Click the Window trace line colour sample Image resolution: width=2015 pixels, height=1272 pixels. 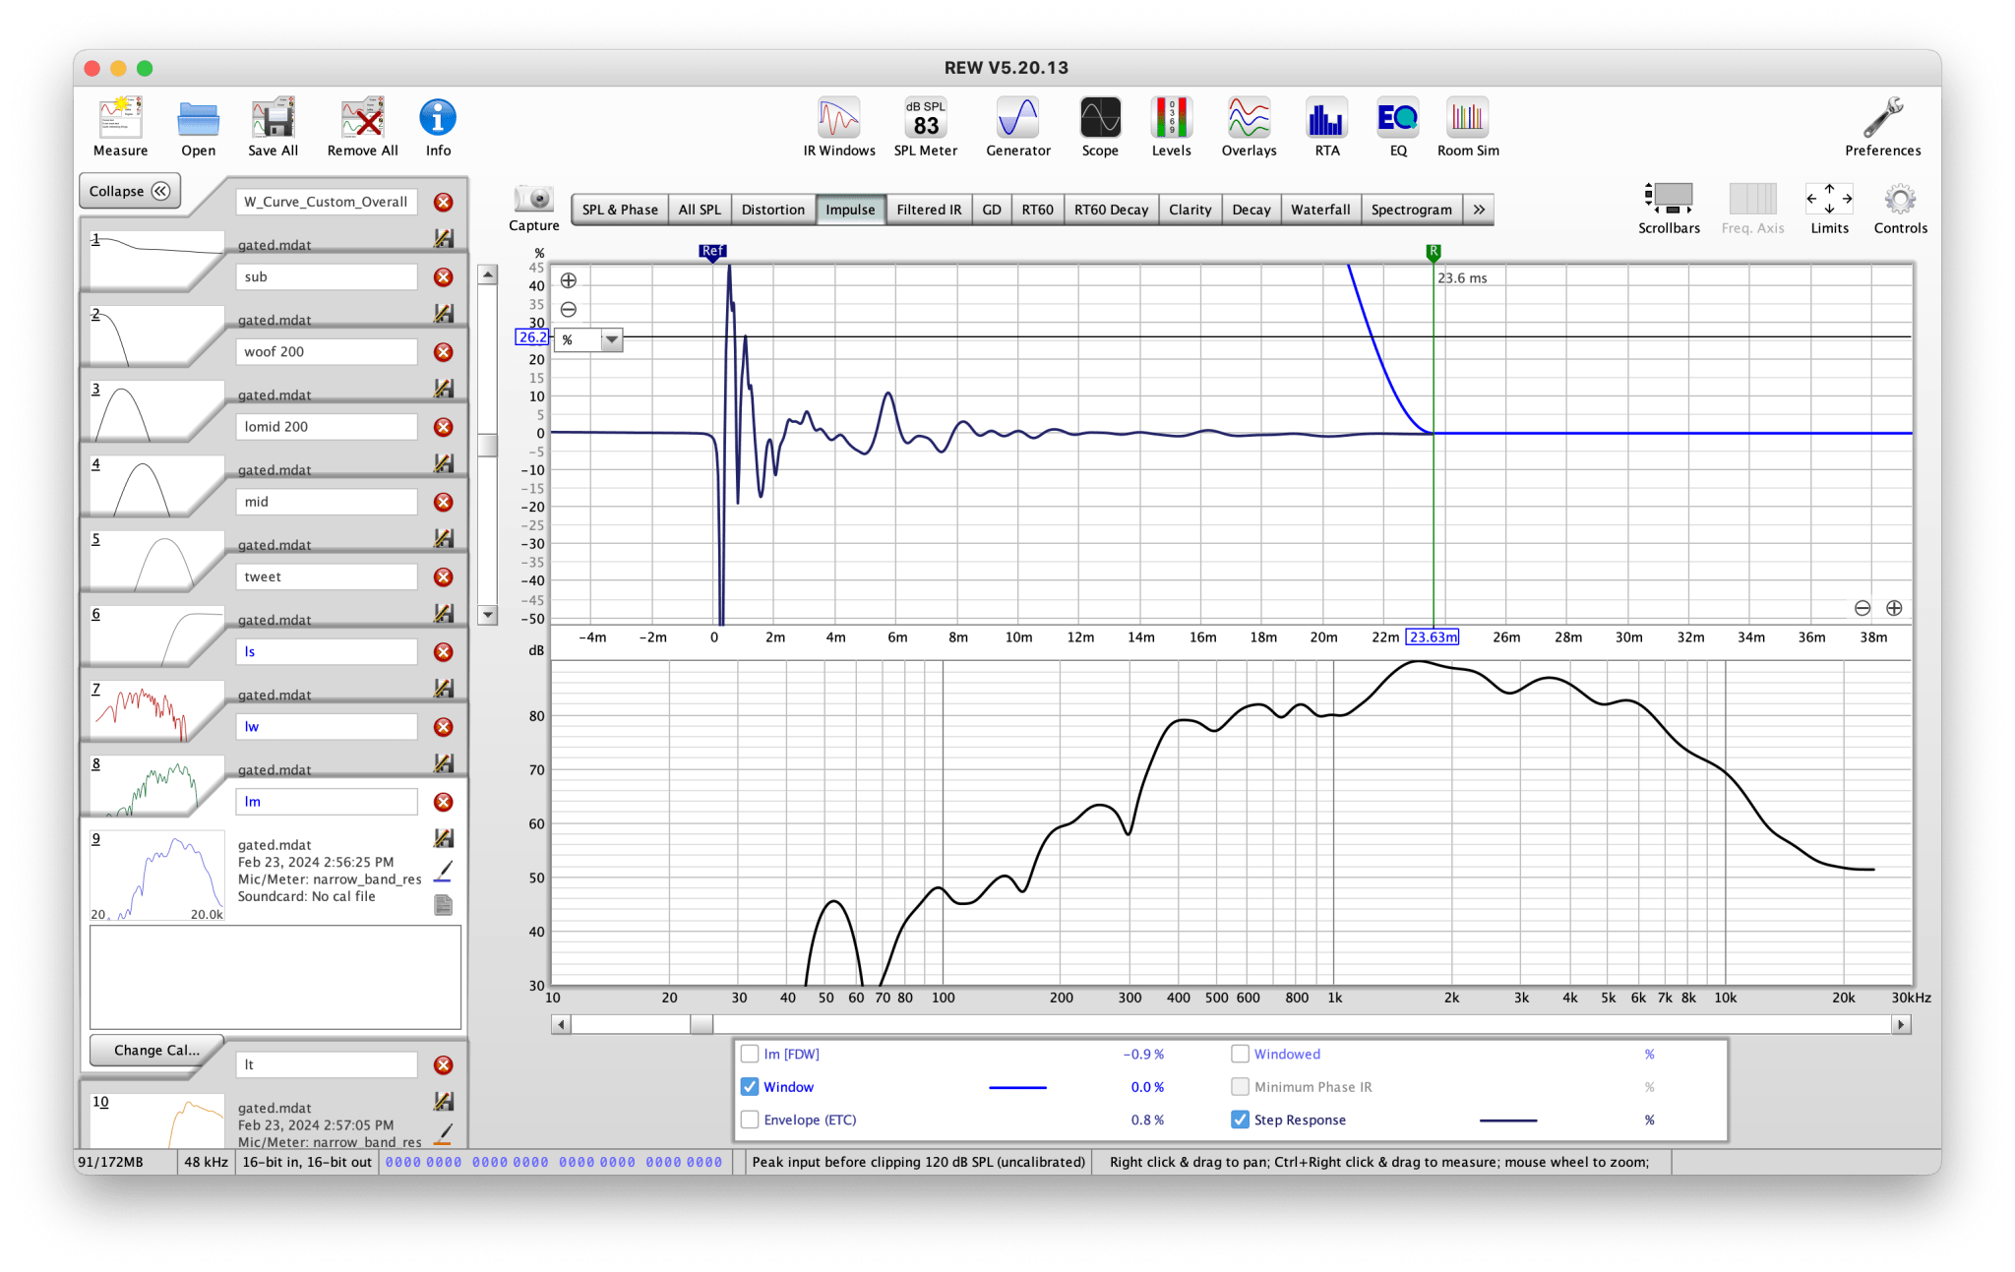point(1017,1087)
